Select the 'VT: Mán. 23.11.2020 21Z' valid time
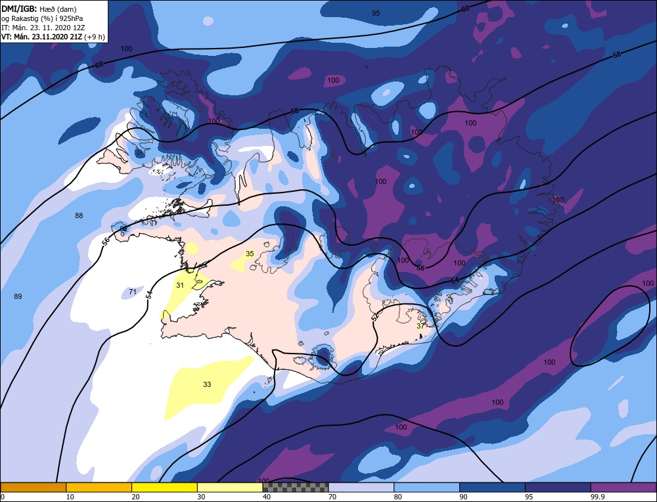The height and width of the screenshot is (502, 657). point(42,37)
